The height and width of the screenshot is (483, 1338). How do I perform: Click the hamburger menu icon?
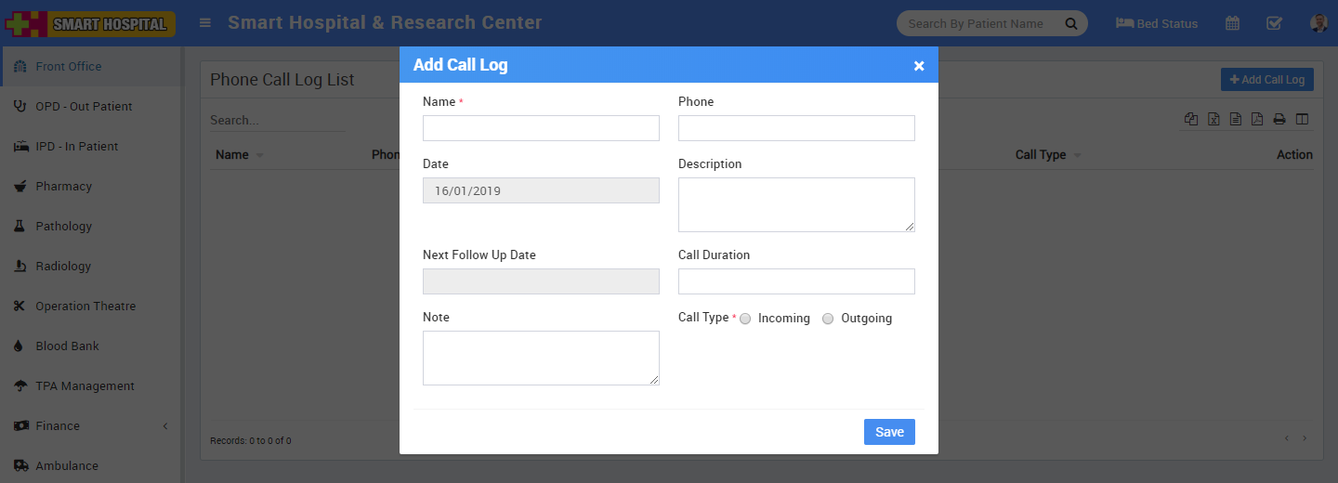click(x=205, y=23)
